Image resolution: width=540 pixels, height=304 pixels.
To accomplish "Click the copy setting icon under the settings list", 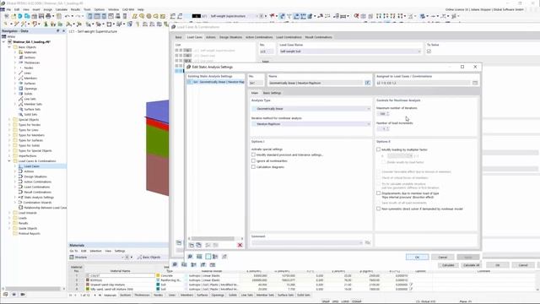I will 199,245.
